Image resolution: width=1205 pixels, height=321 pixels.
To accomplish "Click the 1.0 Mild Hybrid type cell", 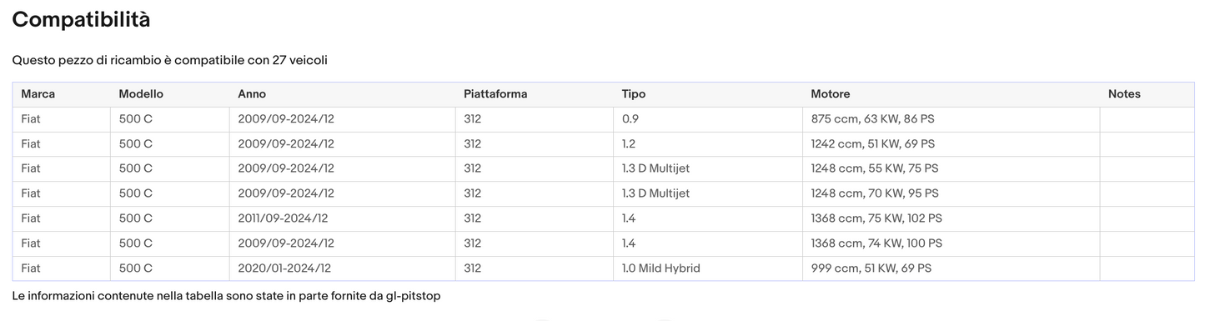I will pos(707,268).
